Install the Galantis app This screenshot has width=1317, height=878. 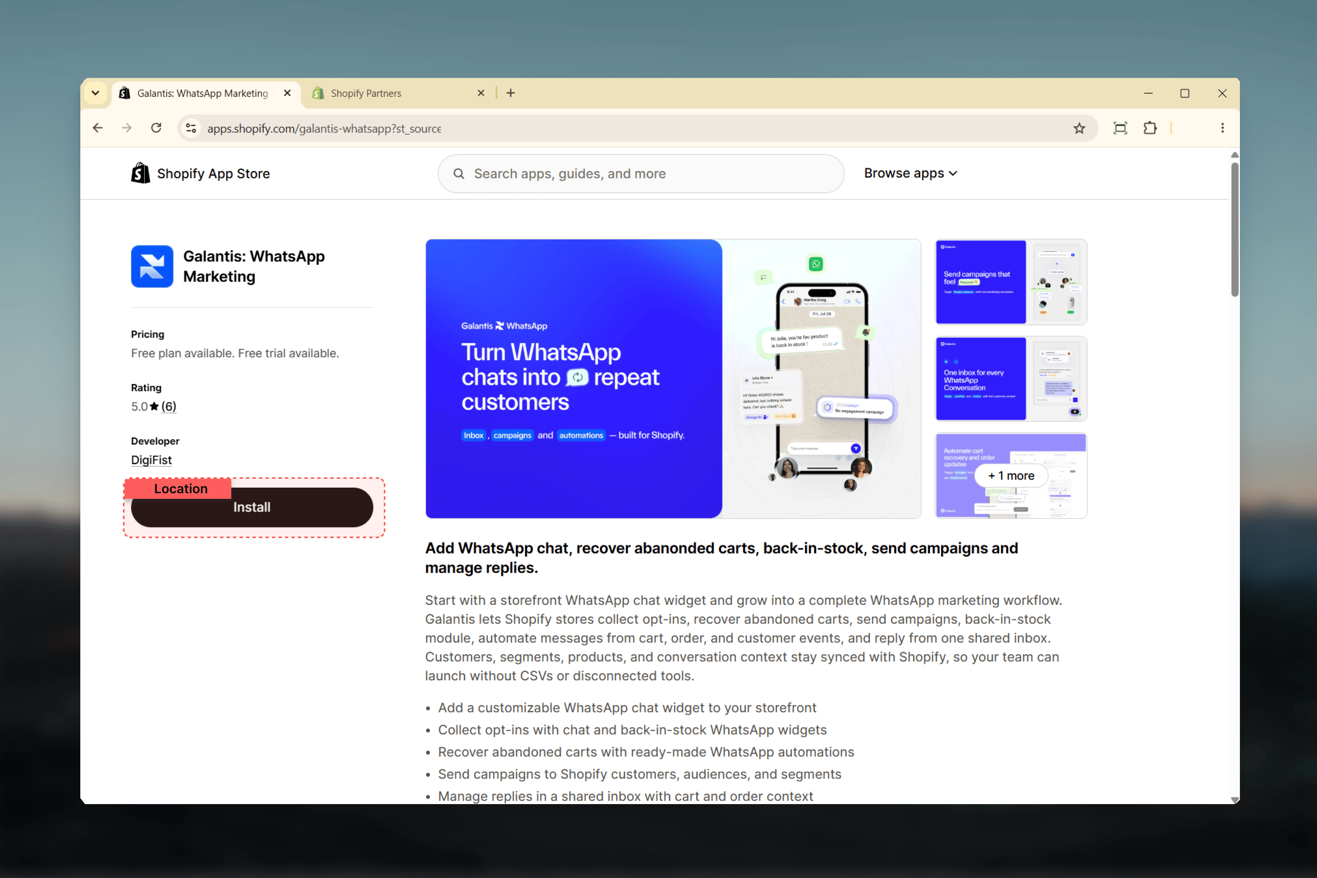(252, 507)
